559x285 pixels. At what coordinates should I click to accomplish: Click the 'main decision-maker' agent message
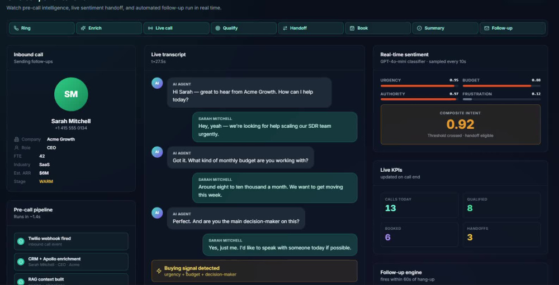(236, 218)
